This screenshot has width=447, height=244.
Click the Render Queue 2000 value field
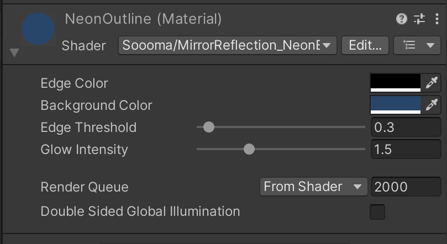click(x=406, y=187)
